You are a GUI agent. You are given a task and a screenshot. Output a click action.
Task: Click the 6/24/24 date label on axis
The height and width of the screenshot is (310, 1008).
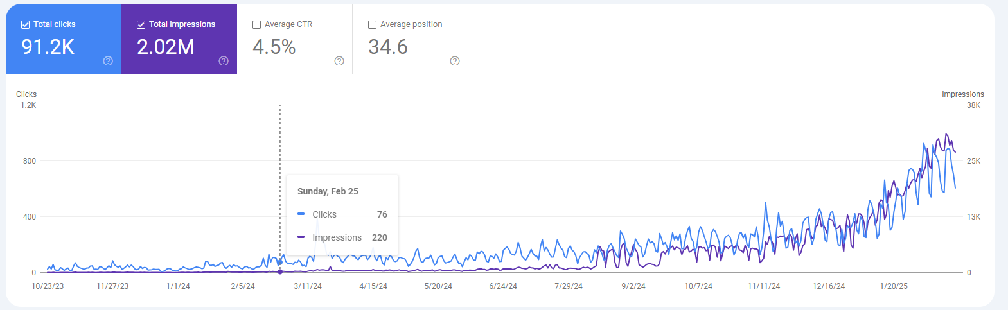point(503,286)
